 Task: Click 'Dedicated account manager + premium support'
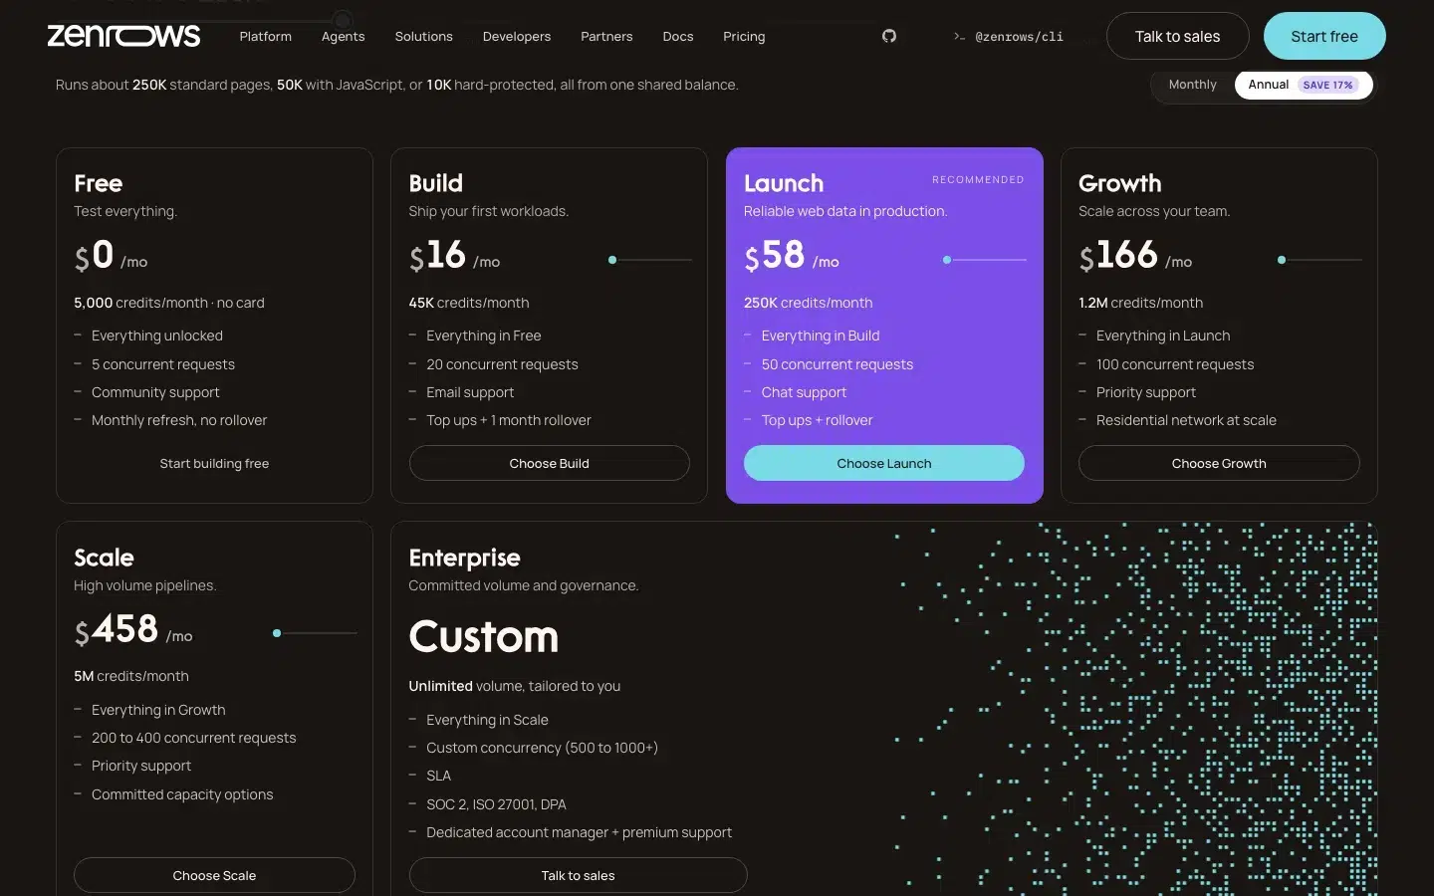579,832
